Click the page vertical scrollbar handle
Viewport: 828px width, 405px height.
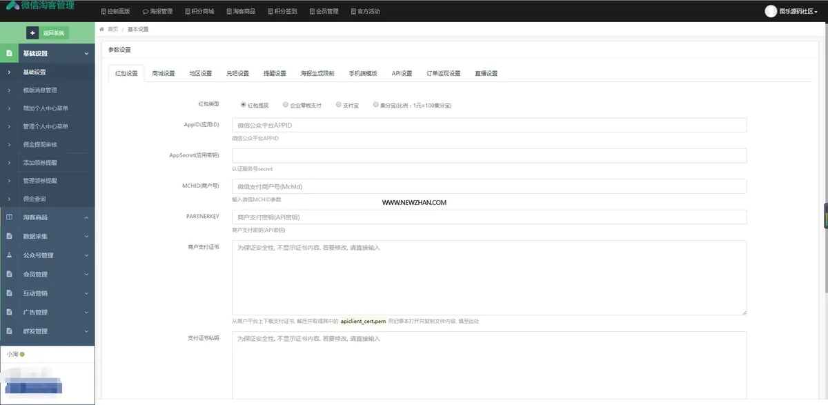pos(825,216)
